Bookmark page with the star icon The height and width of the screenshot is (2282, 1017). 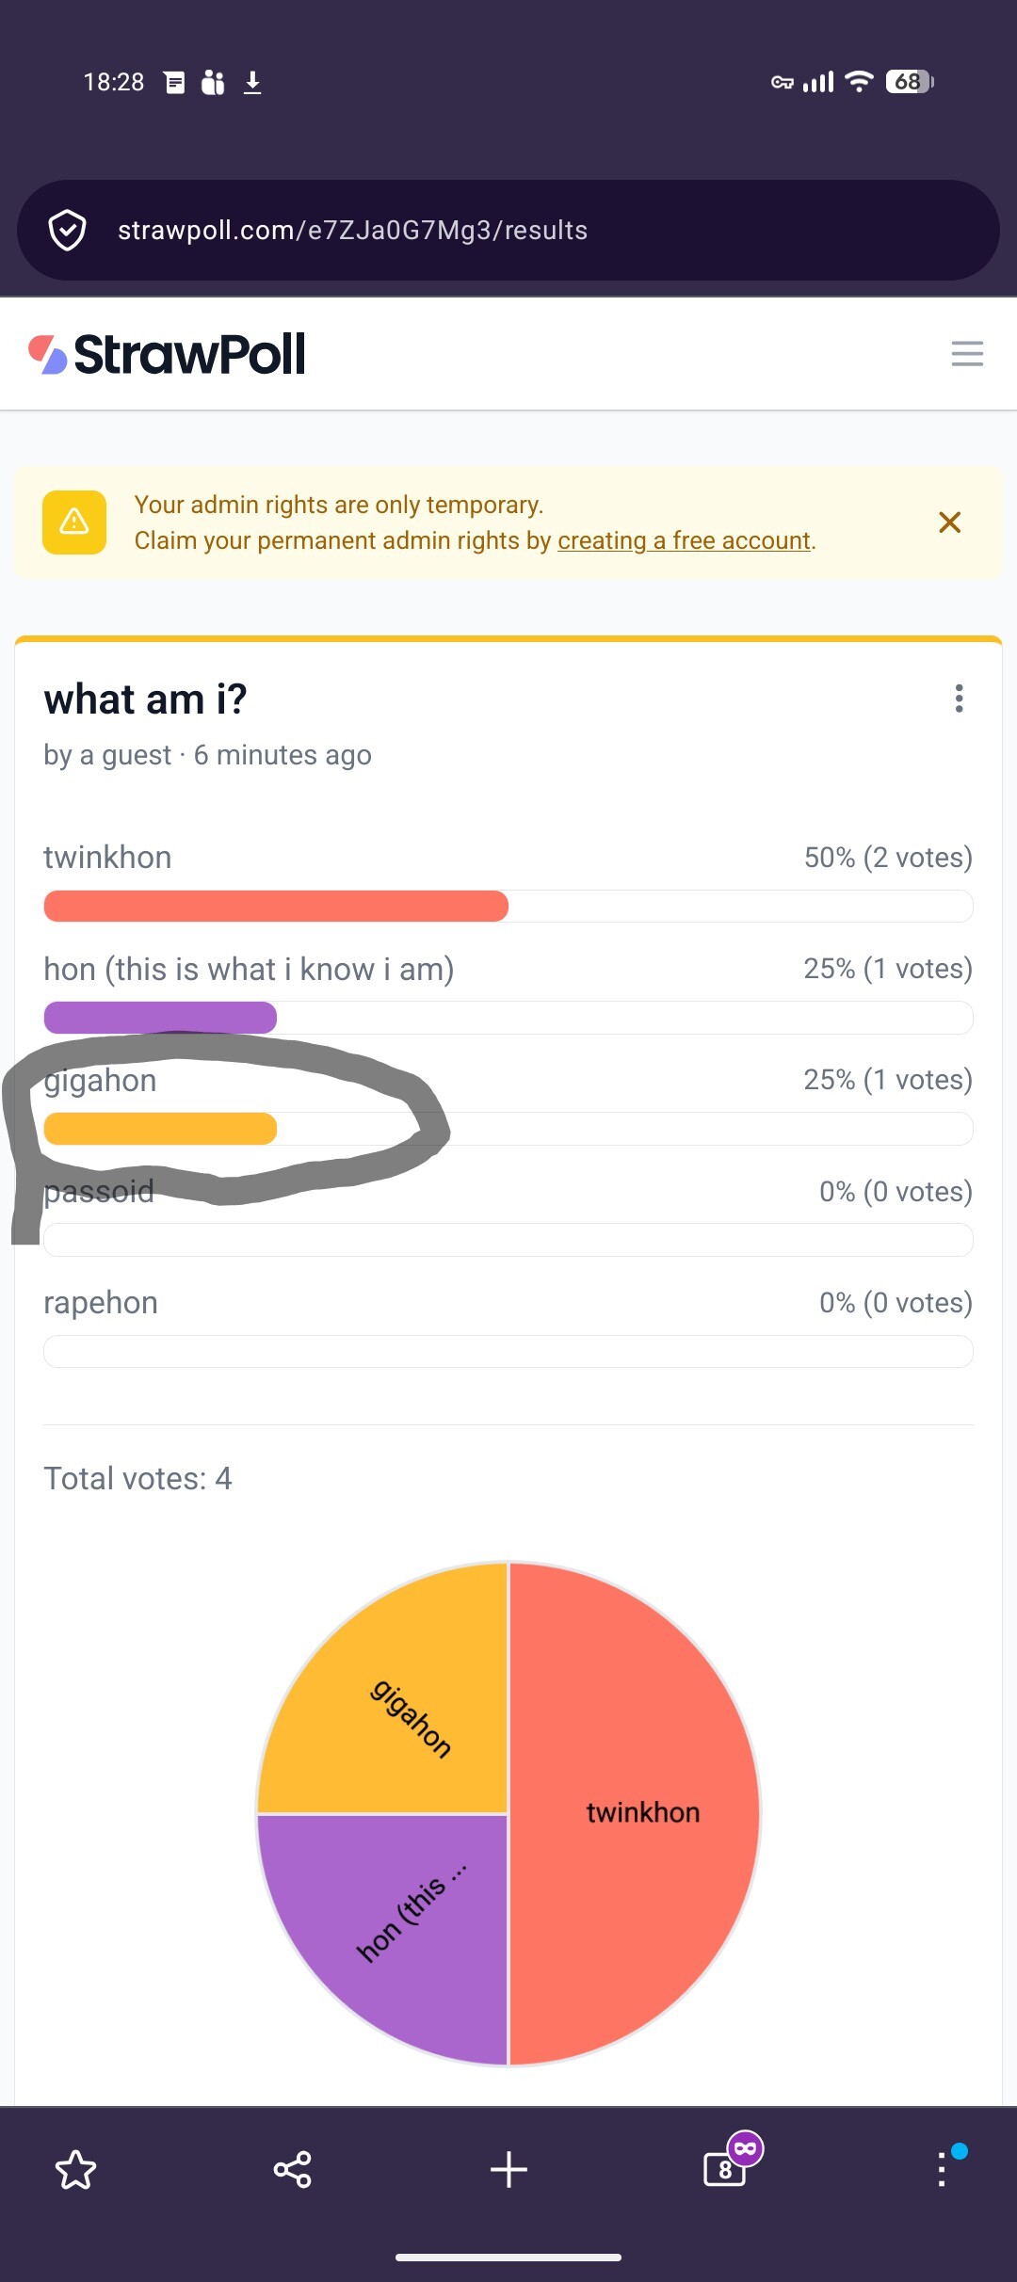(75, 2170)
